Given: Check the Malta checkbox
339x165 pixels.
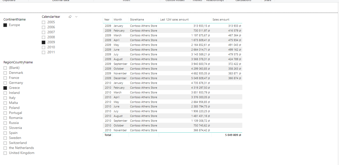Looking at the screenshot, I should tap(5, 103).
